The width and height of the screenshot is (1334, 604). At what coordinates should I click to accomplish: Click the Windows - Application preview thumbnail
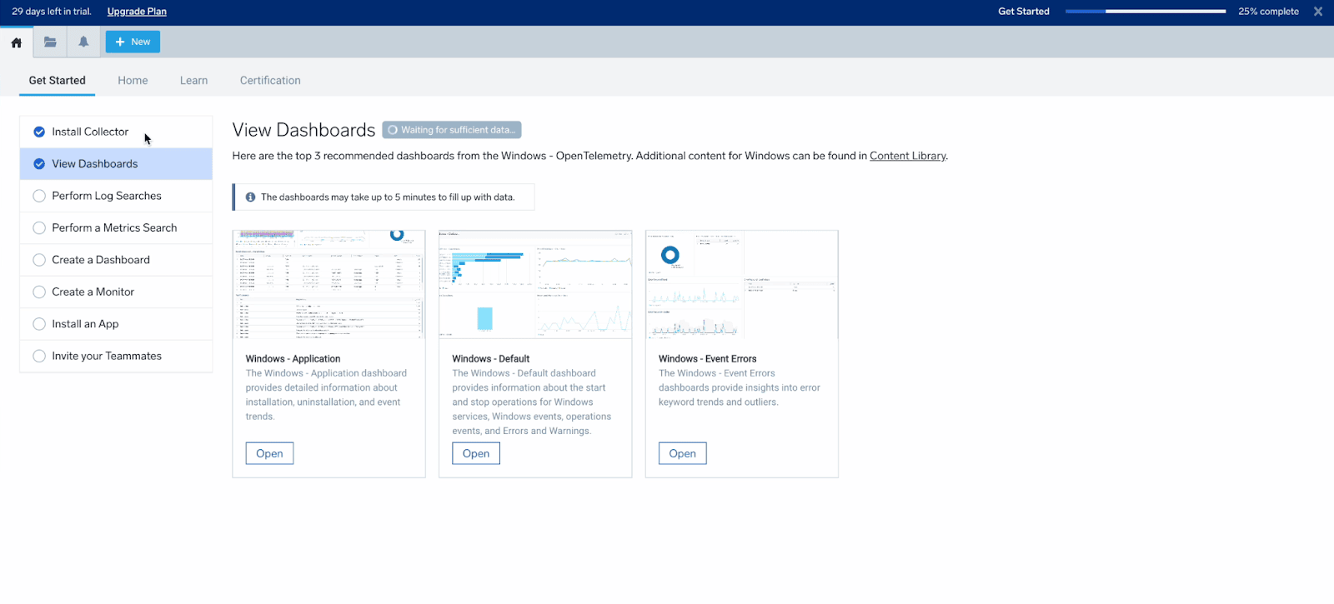tap(328, 285)
